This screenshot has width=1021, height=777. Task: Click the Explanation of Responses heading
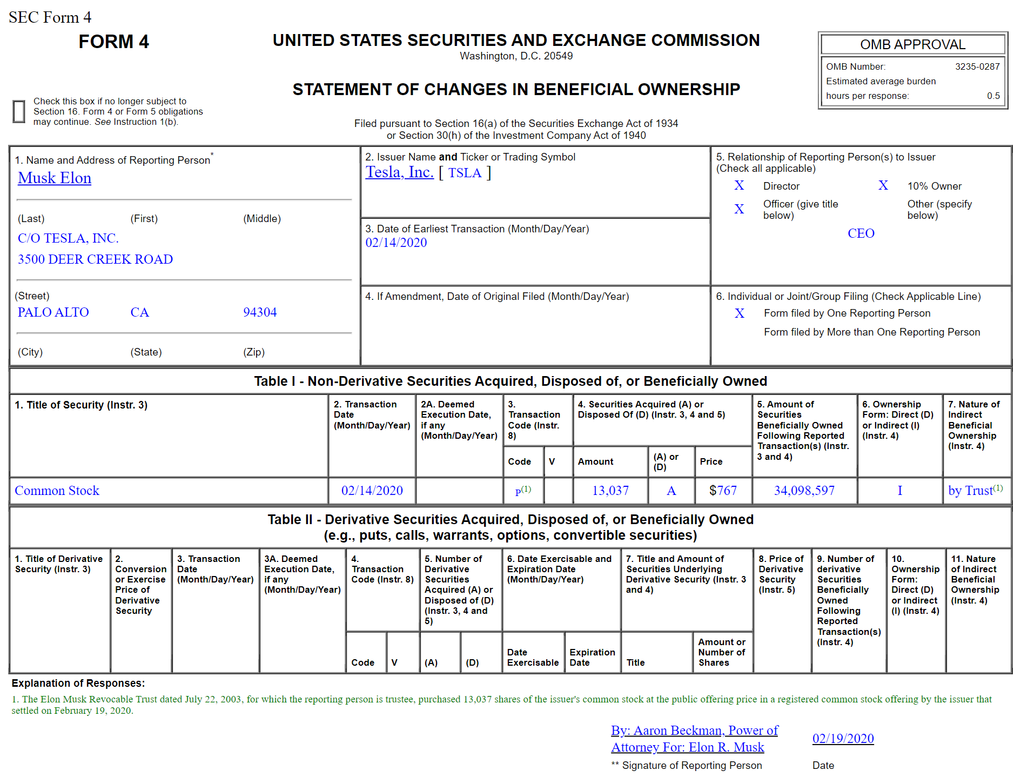[78, 684]
